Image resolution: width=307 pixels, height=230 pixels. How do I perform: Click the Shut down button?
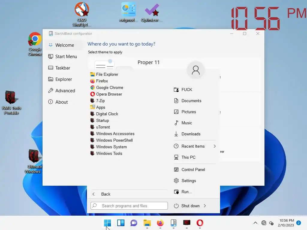pyautogui.click(x=187, y=206)
